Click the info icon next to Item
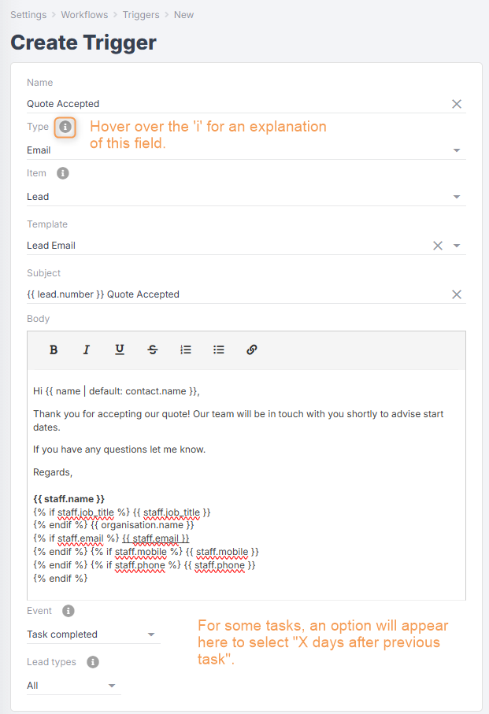 (x=63, y=173)
